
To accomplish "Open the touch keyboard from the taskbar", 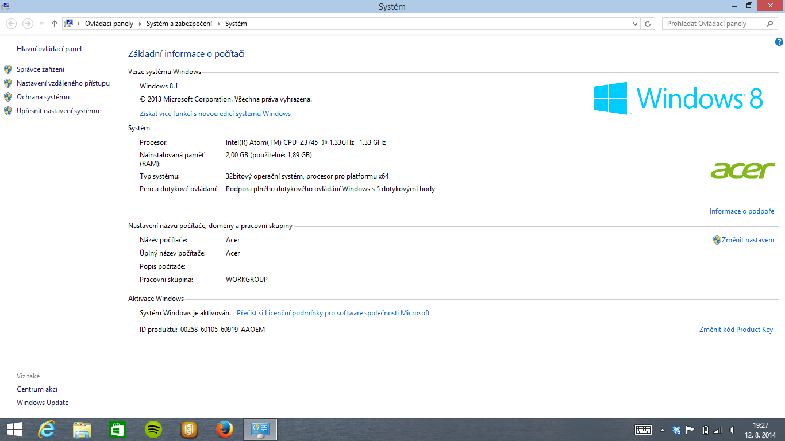I will 643,430.
